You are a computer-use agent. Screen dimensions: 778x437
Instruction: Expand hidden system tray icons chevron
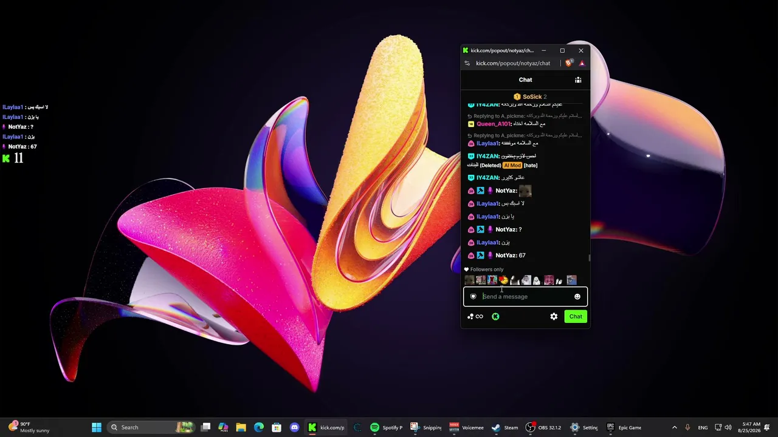click(x=674, y=427)
